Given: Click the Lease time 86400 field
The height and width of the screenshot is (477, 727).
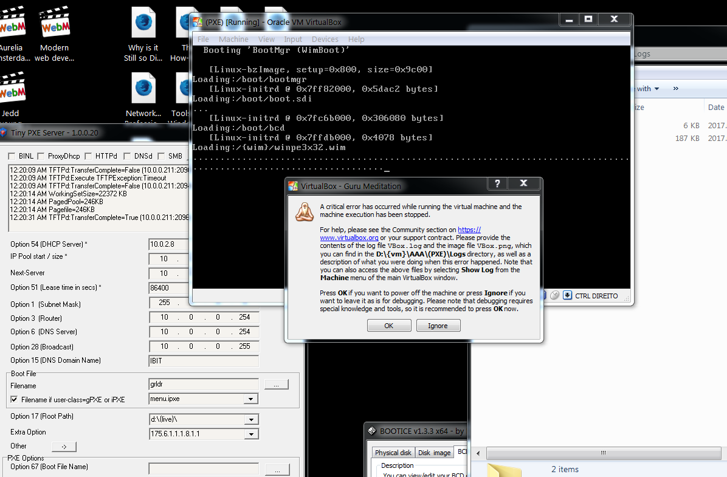Looking at the screenshot, I should click(x=169, y=288).
